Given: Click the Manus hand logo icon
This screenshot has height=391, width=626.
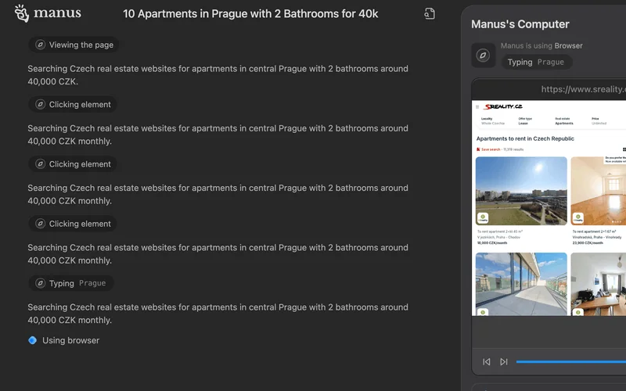Looking at the screenshot, I should point(22,13).
